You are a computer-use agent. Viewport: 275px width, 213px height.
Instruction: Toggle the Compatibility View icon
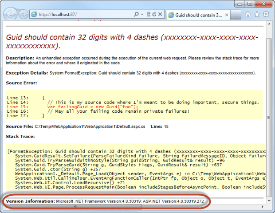point(149,14)
